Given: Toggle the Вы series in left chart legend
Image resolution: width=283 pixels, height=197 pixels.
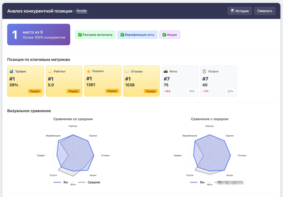Looking at the screenshot, I should [61, 182].
